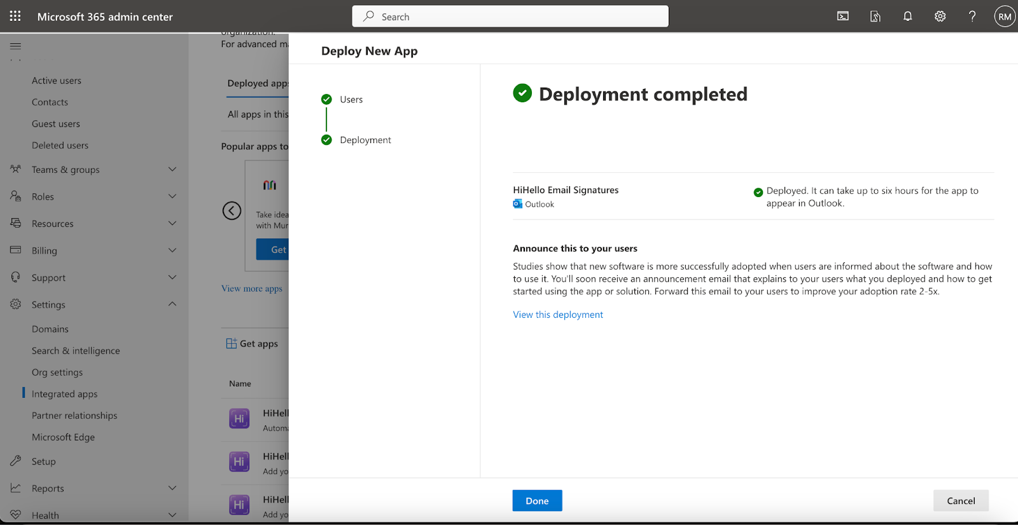
Task: Go to Integrated apps
Action: point(64,394)
